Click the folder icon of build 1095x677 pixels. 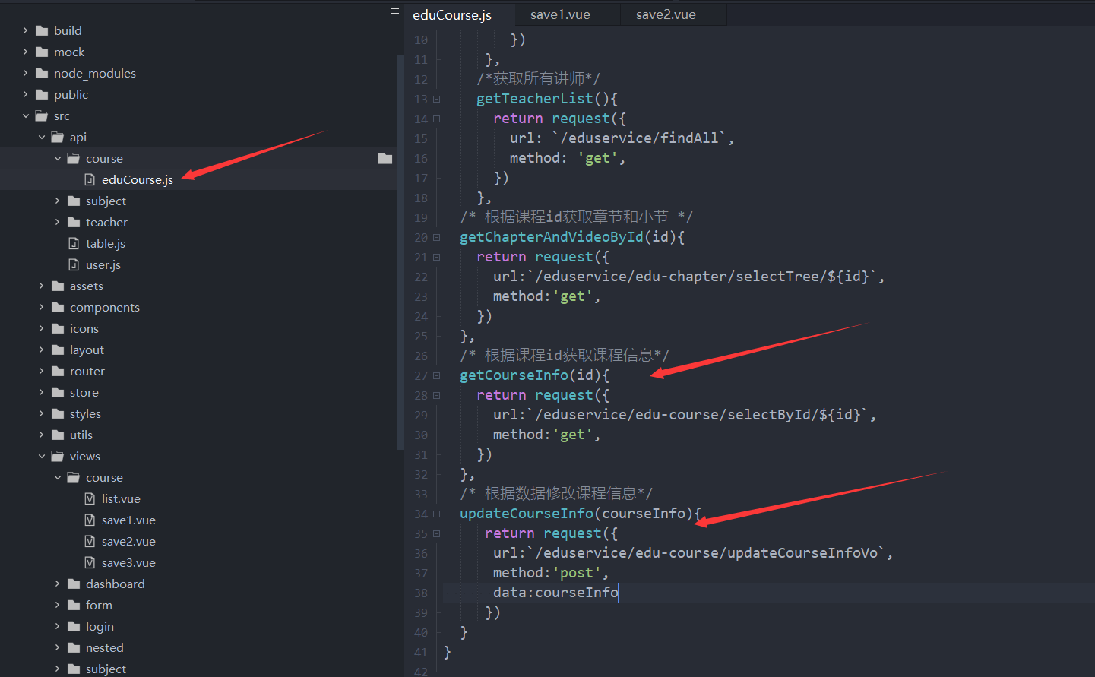pos(42,31)
